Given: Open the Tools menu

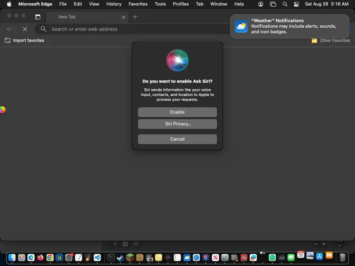Looking at the screenshot, I should [160, 4].
